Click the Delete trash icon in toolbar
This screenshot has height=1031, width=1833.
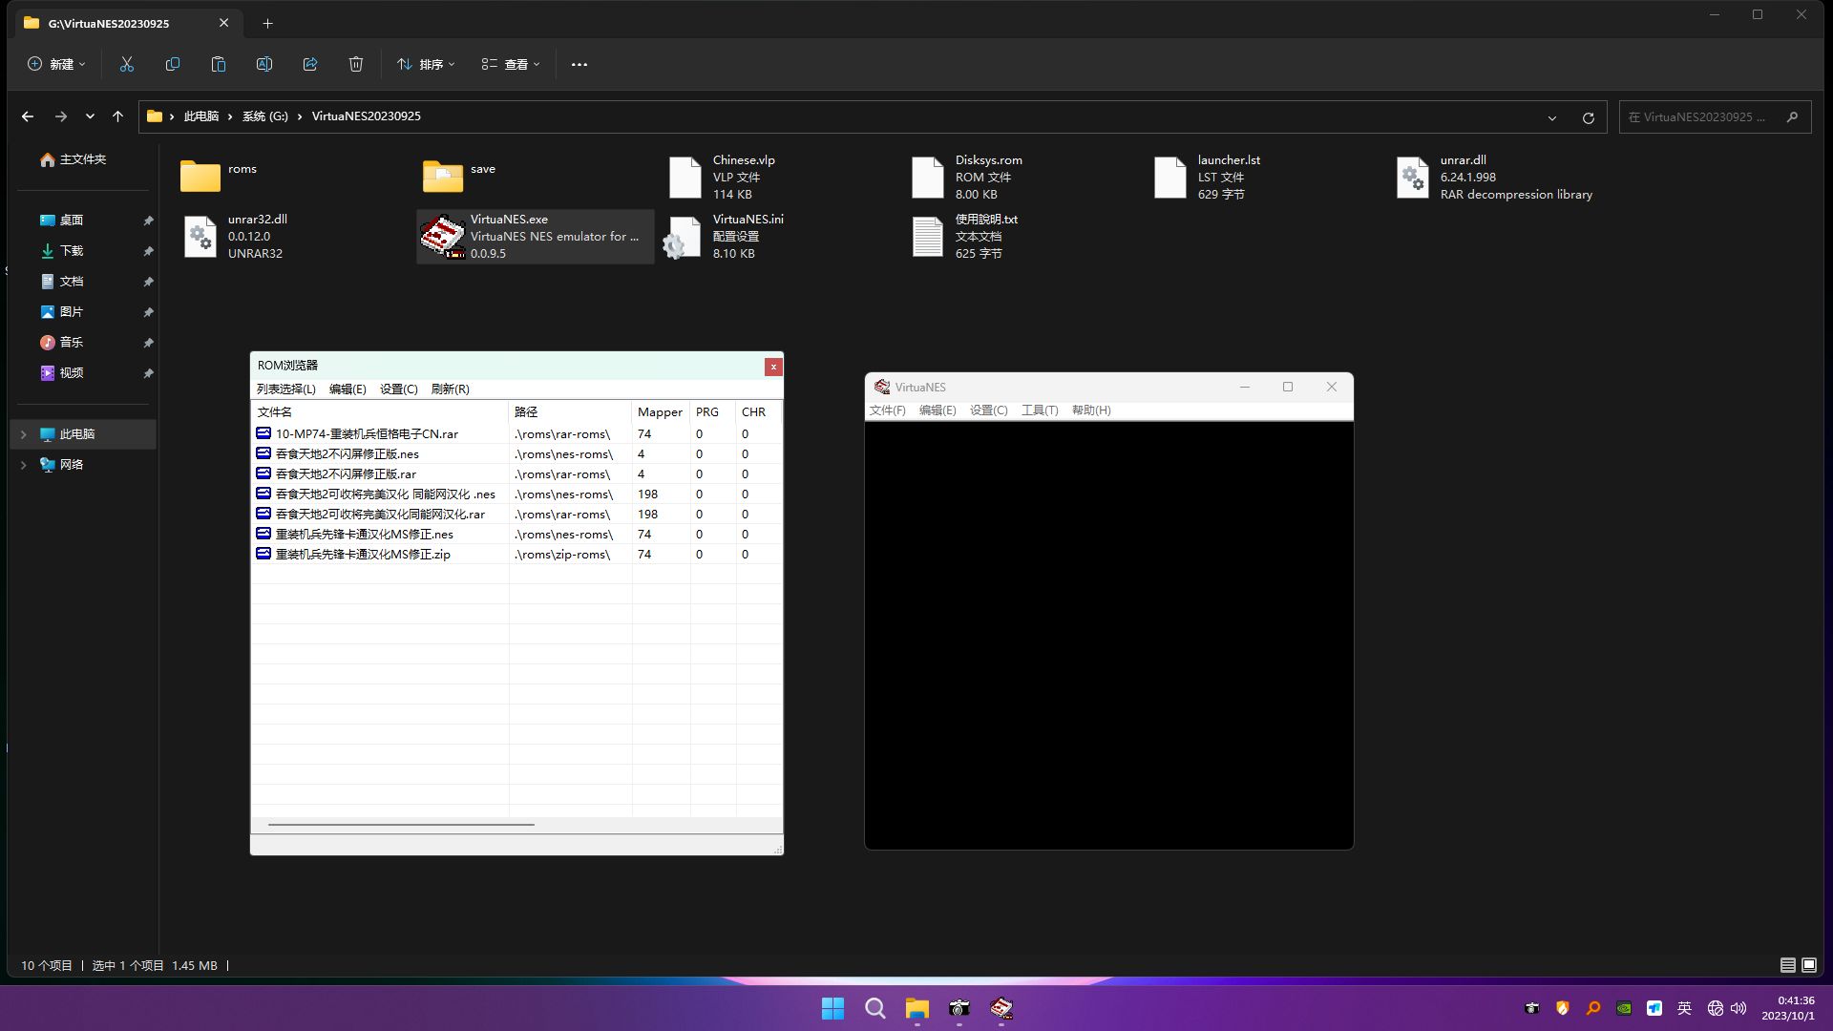point(356,64)
